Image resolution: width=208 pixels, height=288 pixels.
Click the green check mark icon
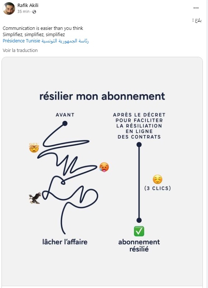pyautogui.click(x=139, y=231)
